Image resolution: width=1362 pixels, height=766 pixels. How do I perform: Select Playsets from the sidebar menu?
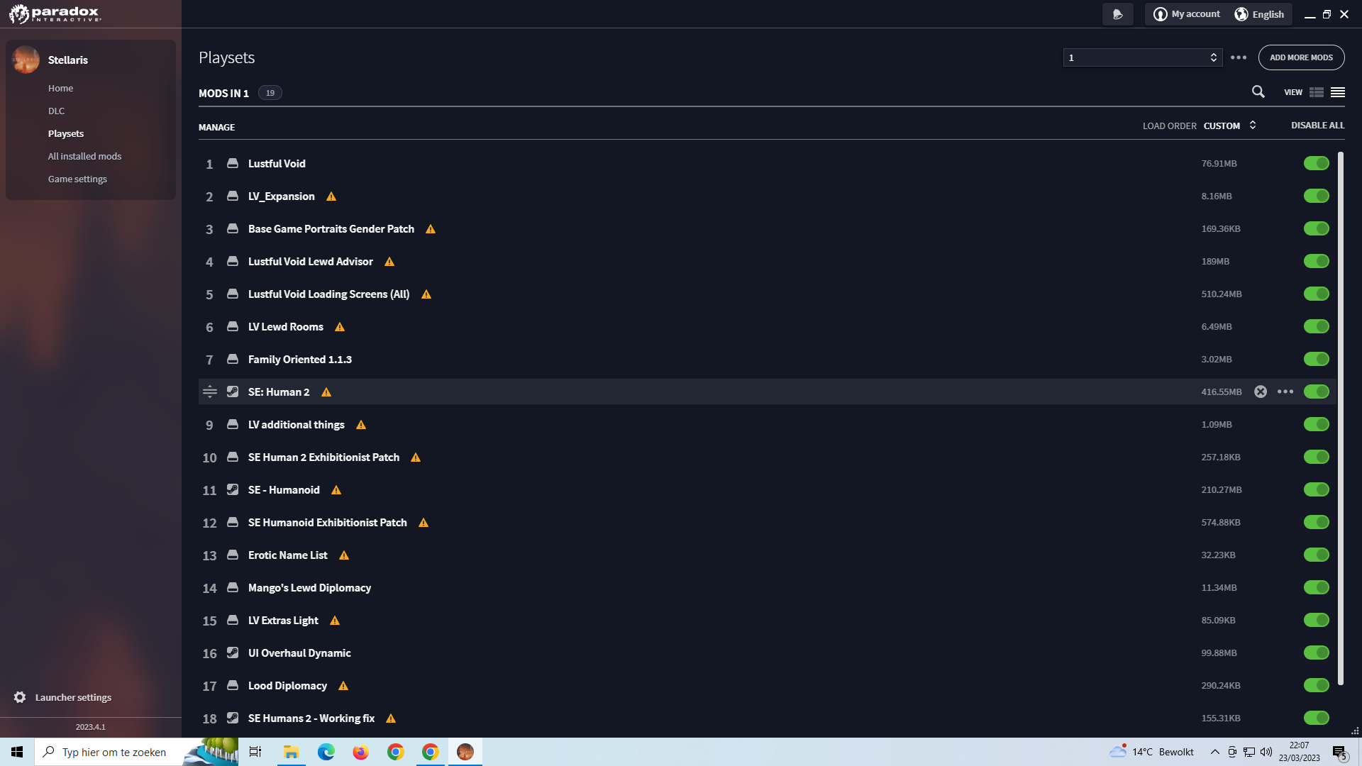[x=65, y=133]
